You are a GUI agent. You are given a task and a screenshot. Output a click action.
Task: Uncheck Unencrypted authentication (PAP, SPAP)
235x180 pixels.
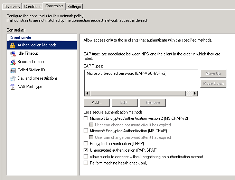coord(86,150)
